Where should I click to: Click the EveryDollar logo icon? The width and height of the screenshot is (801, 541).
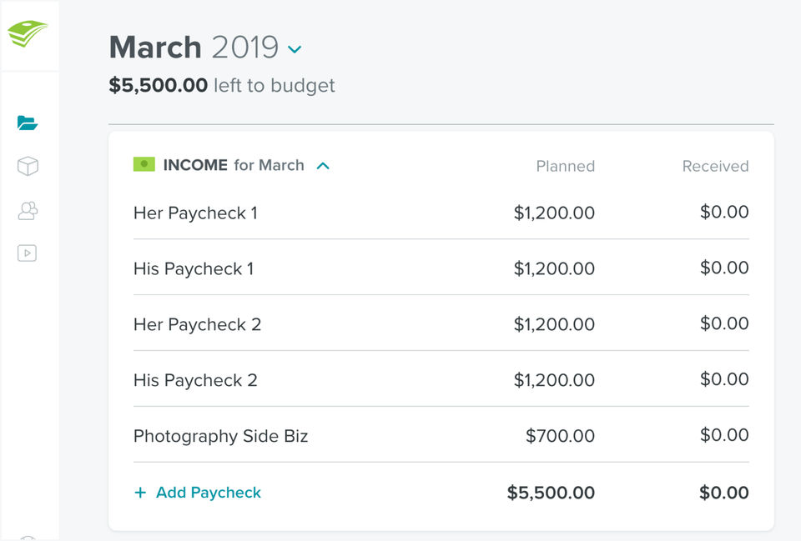coord(28,34)
